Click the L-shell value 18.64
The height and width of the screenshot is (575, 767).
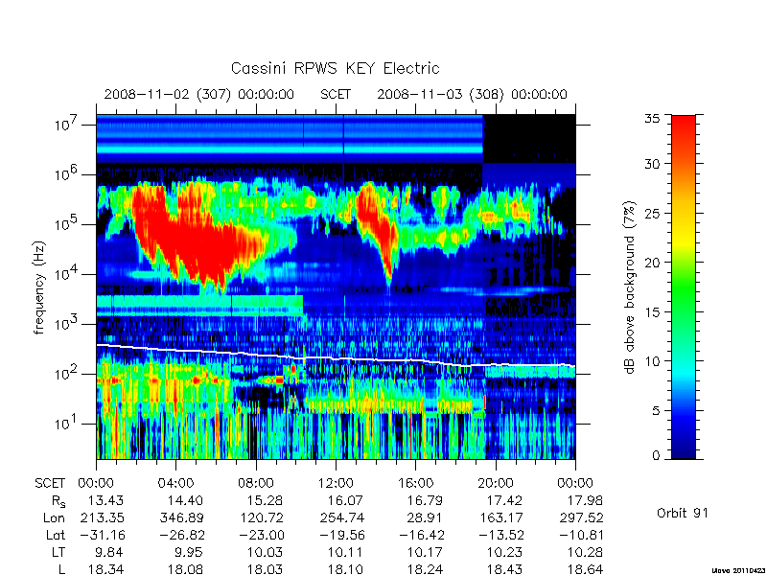coord(585,569)
